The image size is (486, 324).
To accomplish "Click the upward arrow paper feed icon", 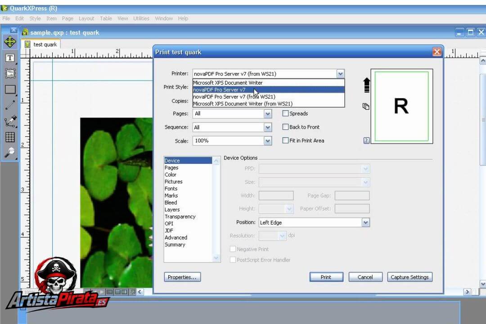I will tap(366, 85).
